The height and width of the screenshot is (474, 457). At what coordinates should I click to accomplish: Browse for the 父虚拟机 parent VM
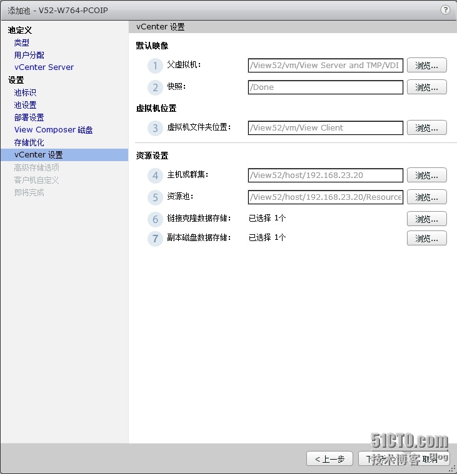[427, 66]
